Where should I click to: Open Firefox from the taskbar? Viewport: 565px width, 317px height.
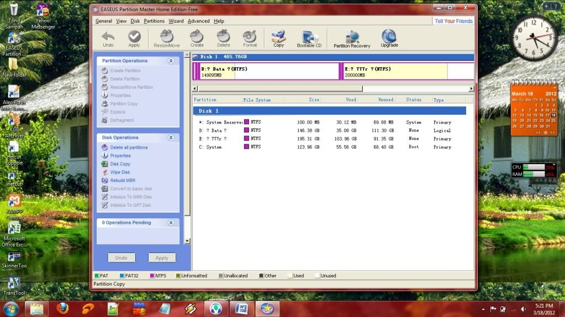pyautogui.click(x=63, y=309)
